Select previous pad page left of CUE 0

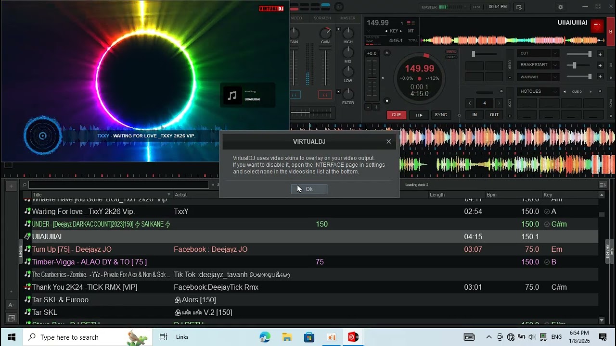coord(564,91)
